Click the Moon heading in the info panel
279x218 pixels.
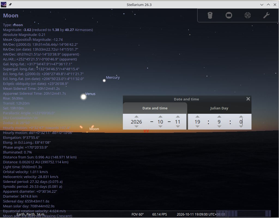(11, 16)
